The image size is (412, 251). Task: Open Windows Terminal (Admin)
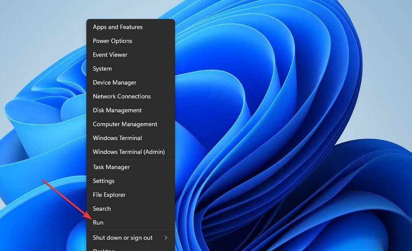point(129,152)
